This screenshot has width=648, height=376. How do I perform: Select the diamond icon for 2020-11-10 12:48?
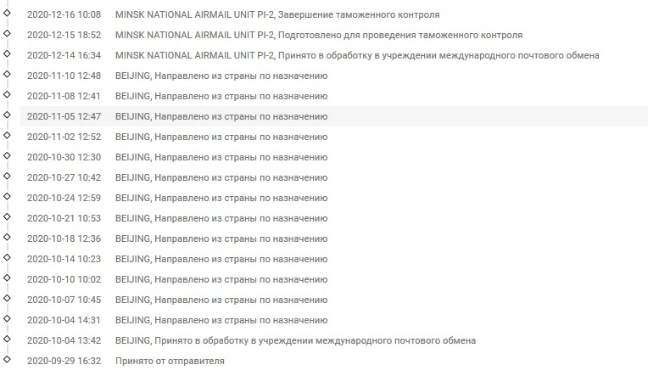click(x=7, y=74)
